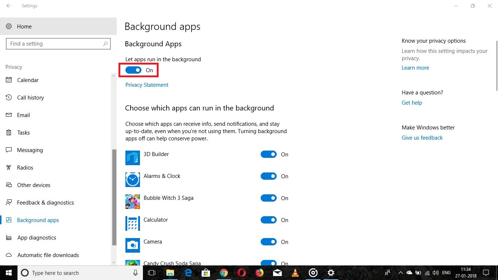Screen dimensions: 498x280
Task: Toggle Bubble Witch 3 Saga background switch
Action: click(269, 198)
